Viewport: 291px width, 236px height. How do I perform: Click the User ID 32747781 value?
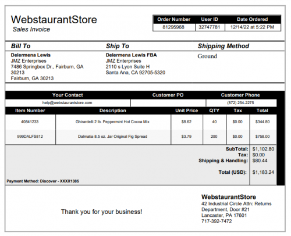210,27
